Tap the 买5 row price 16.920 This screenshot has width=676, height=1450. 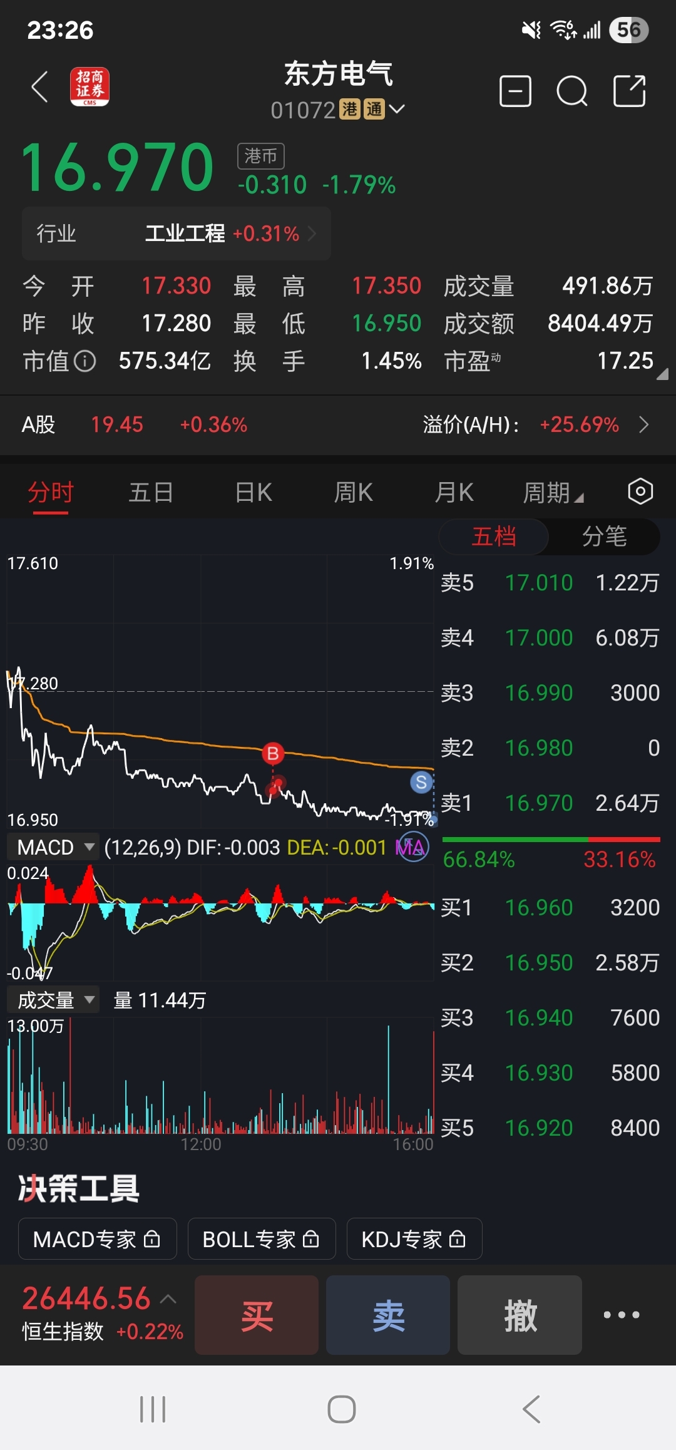[x=539, y=1128]
